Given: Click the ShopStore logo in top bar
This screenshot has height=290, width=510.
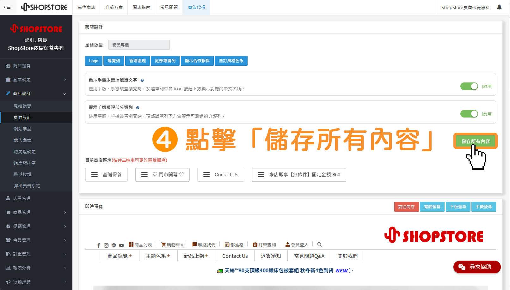Looking at the screenshot, I should (x=44, y=7).
